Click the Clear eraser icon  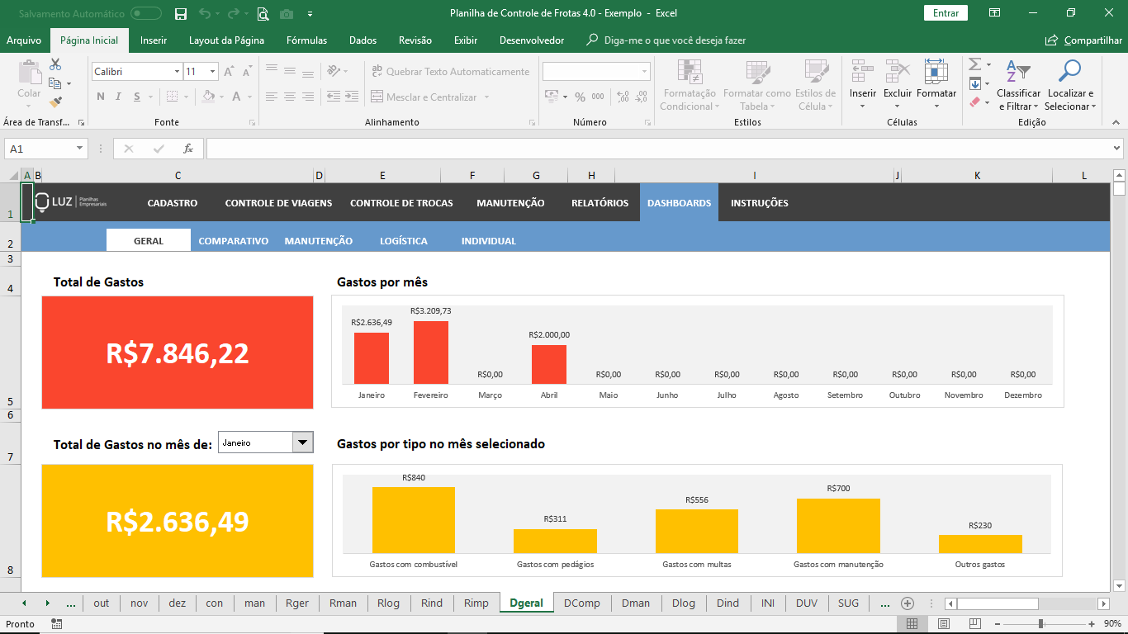coord(974,102)
